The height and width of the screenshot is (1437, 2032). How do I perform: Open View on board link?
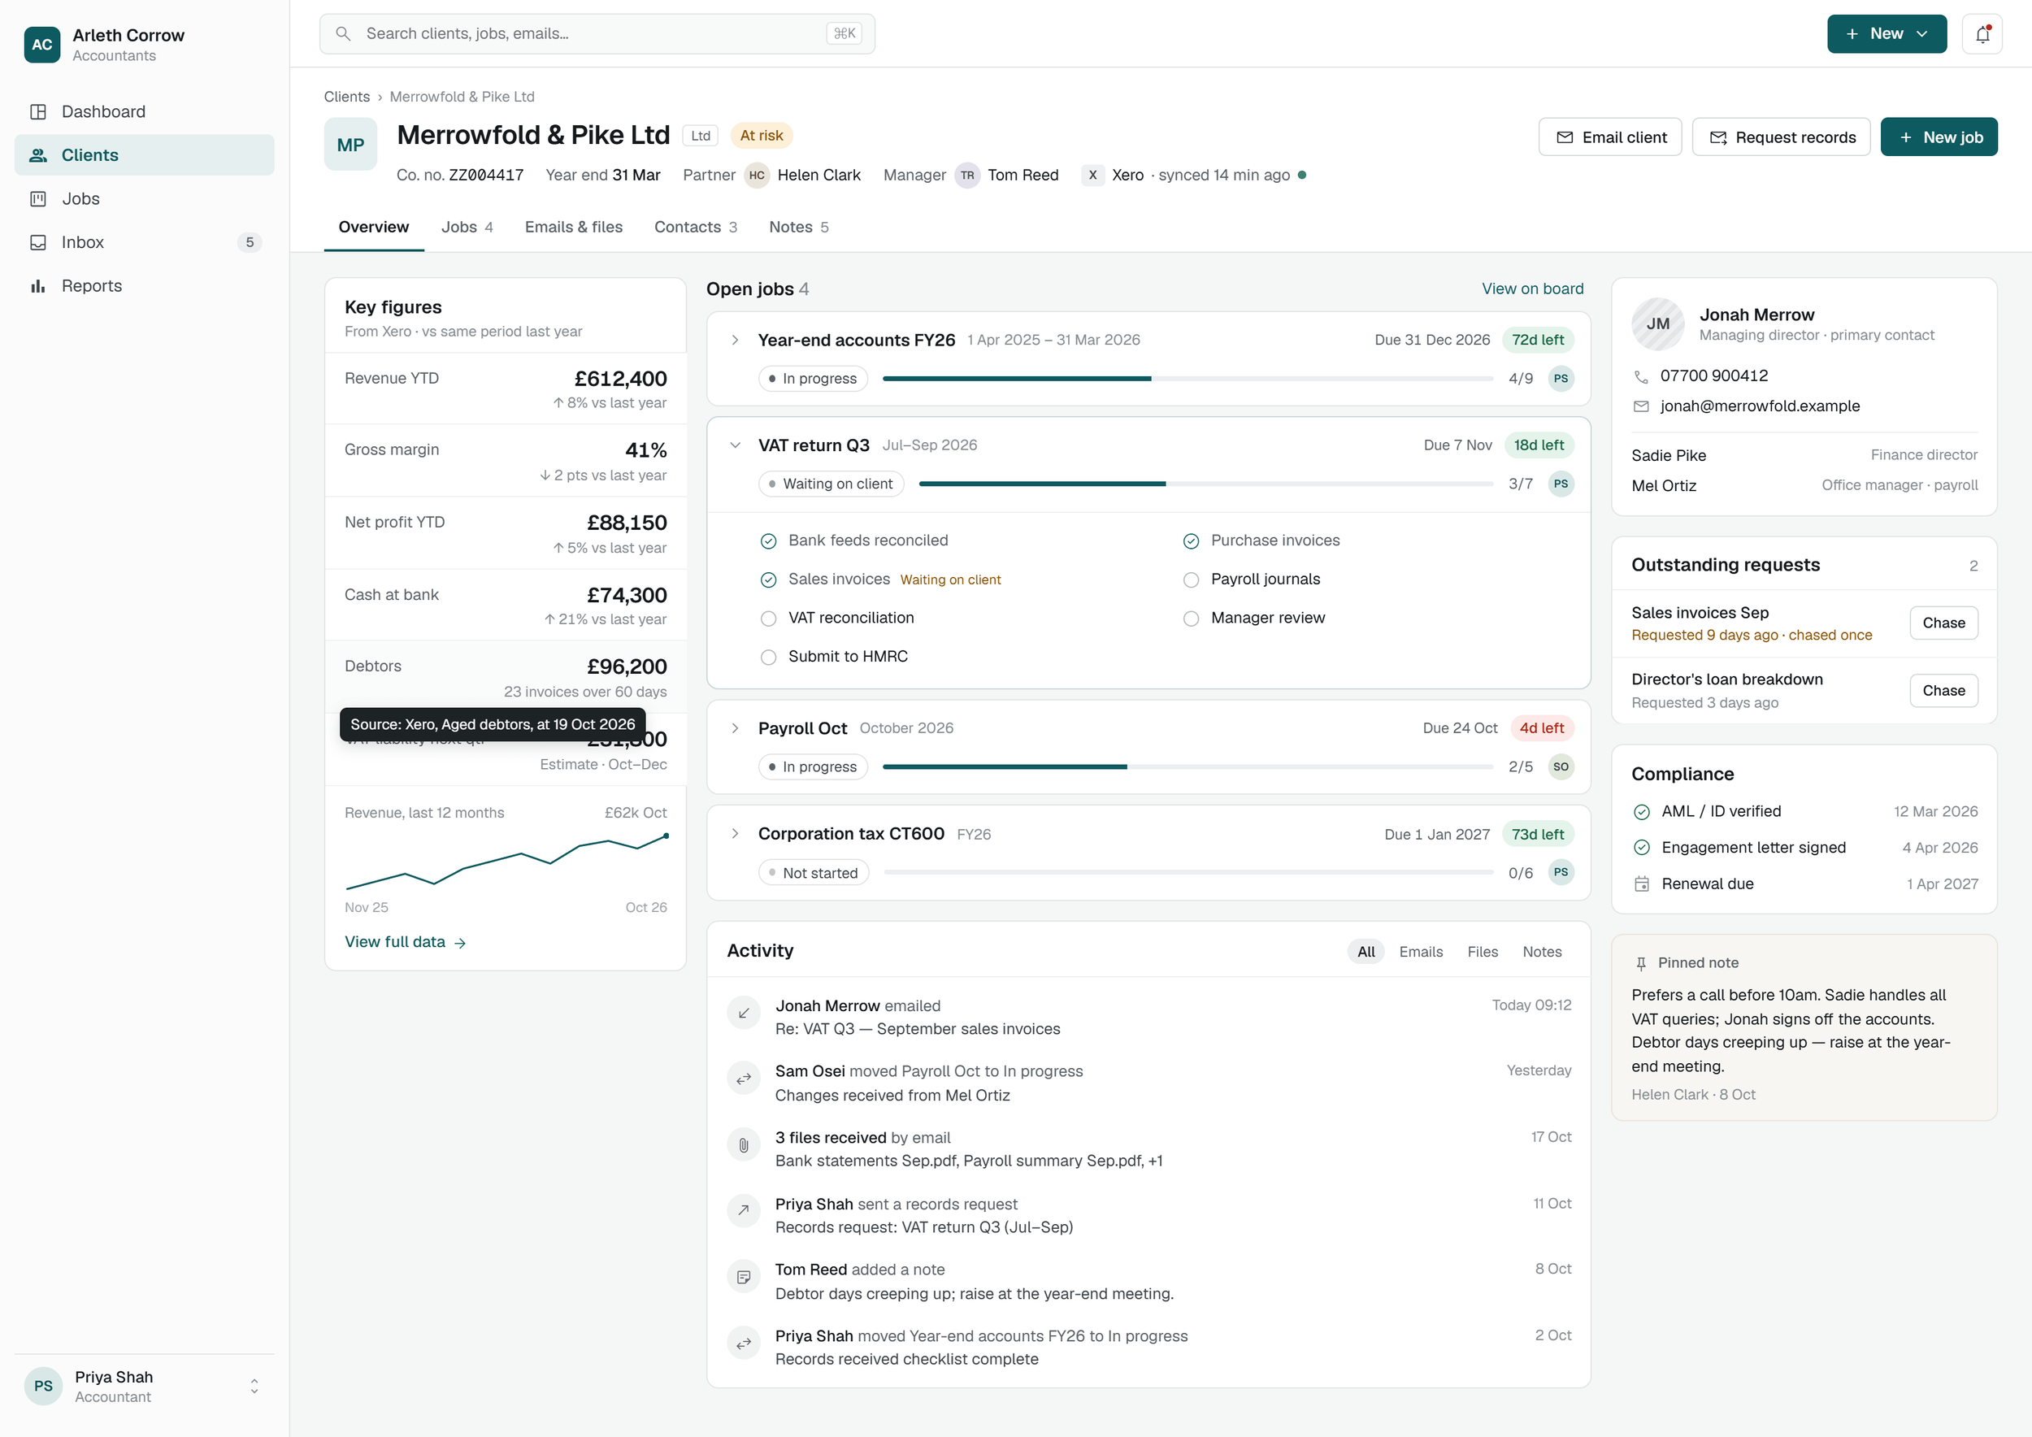1532,289
